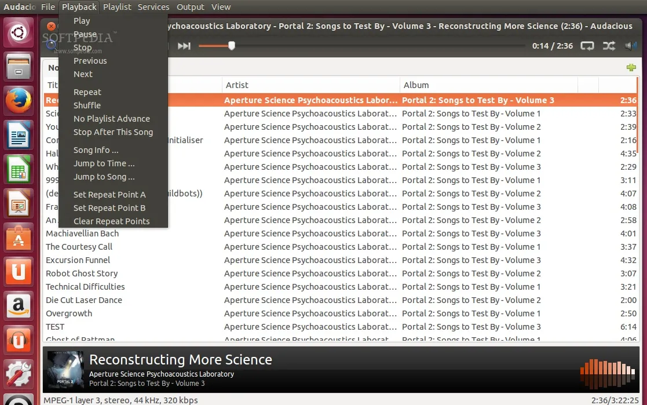Viewport: 647px width, 405px height.
Task: Select Set Repeat Point A
Action: pyautogui.click(x=109, y=195)
